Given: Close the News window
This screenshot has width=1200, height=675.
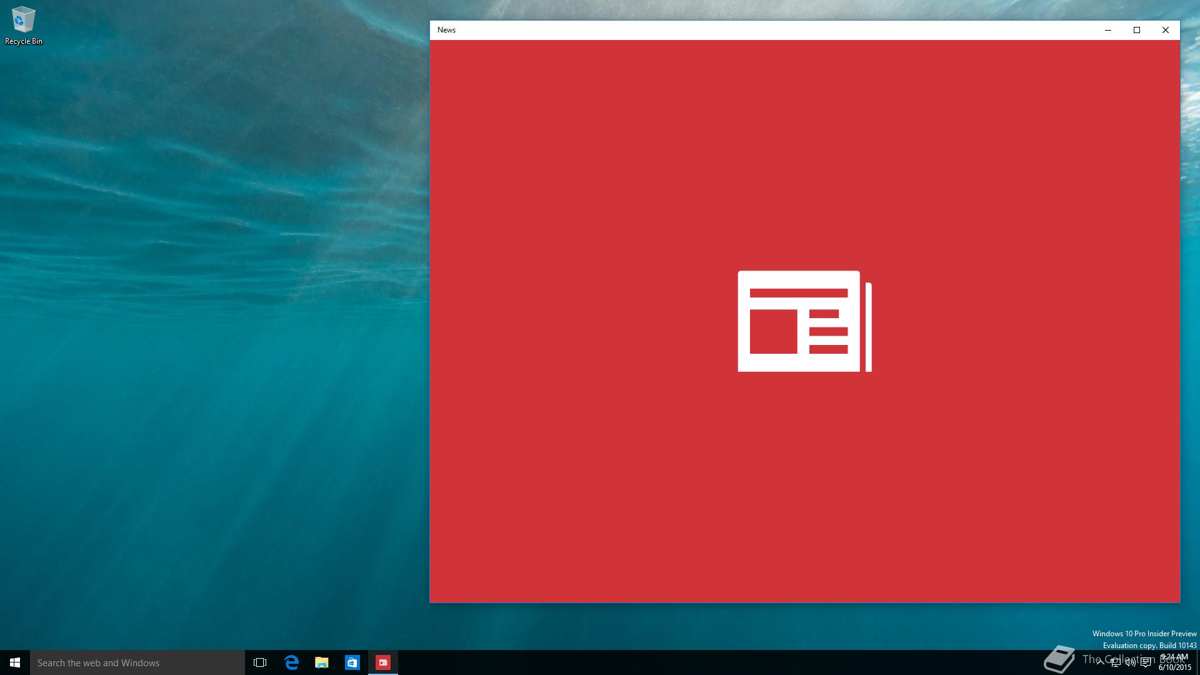Looking at the screenshot, I should coord(1166,30).
